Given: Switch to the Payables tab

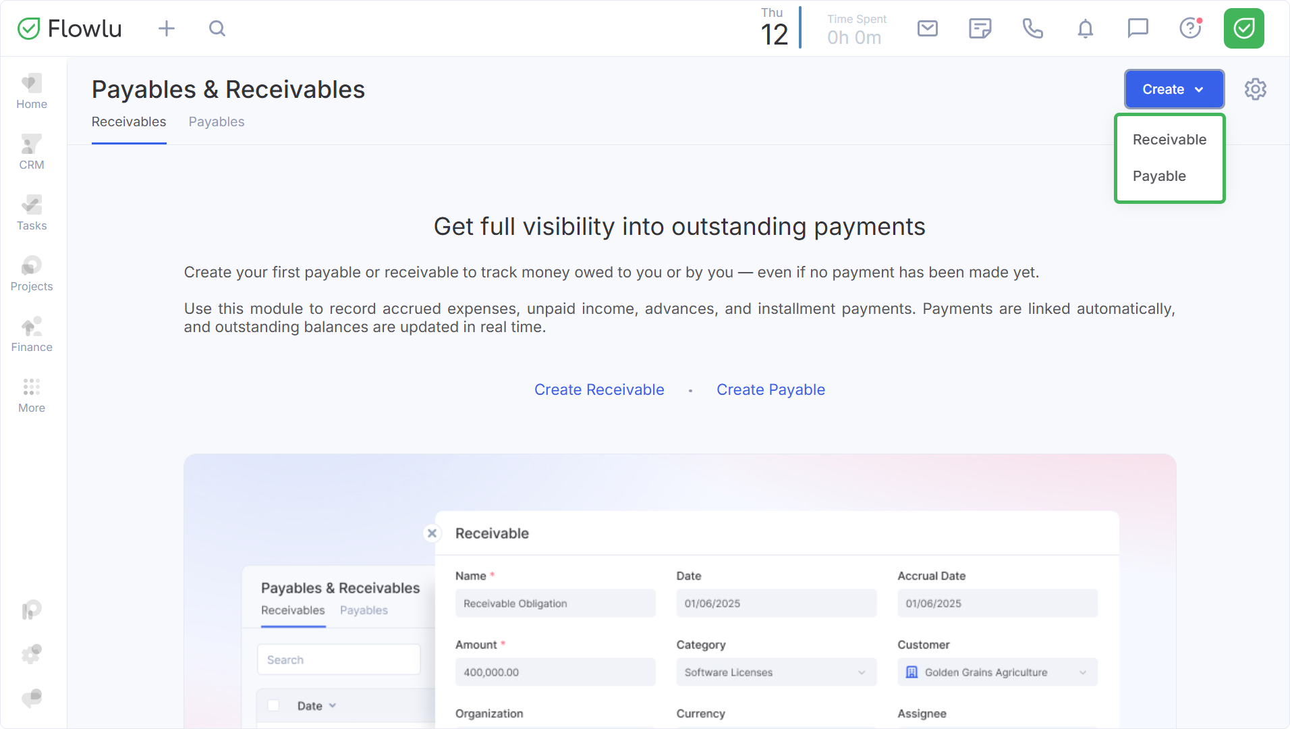Looking at the screenshot, I should [216, 122].
